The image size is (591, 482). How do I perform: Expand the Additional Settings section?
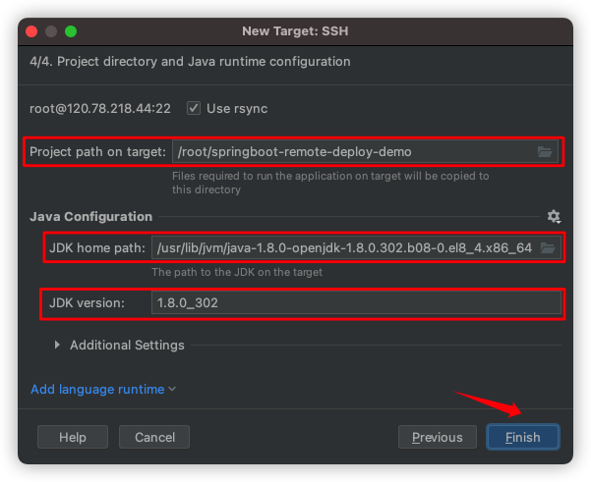[x=58, y=346]
